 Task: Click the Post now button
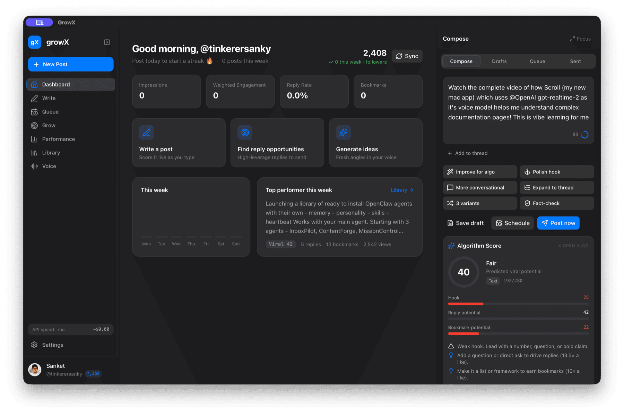[558, 223]
